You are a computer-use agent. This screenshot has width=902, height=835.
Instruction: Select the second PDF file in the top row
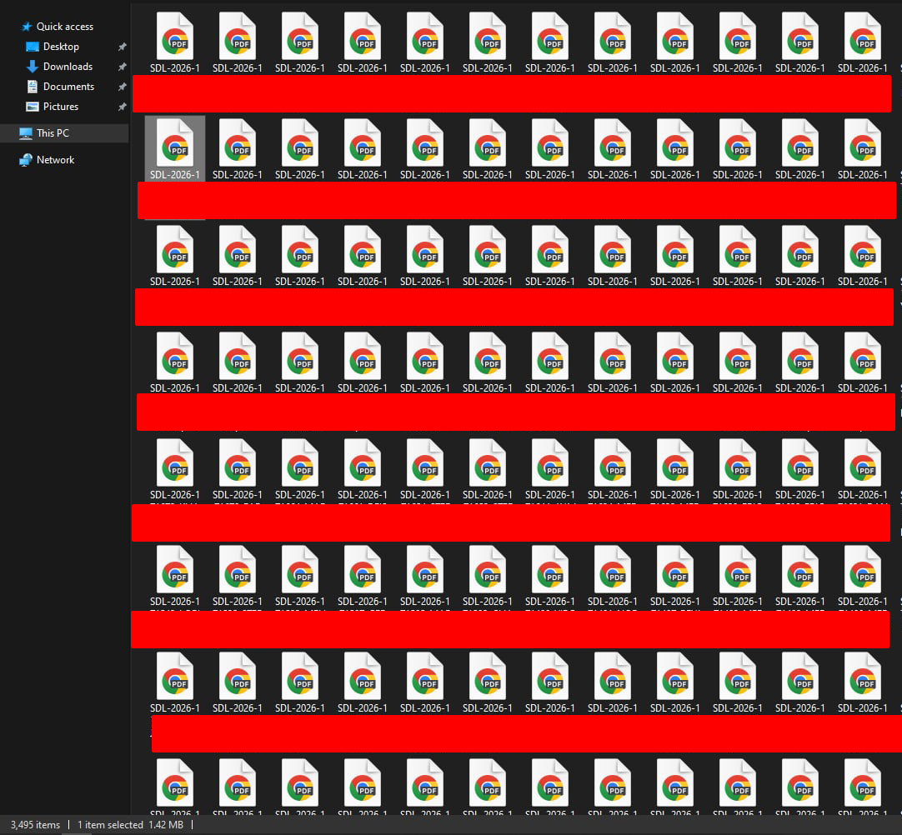coord(238,42)
